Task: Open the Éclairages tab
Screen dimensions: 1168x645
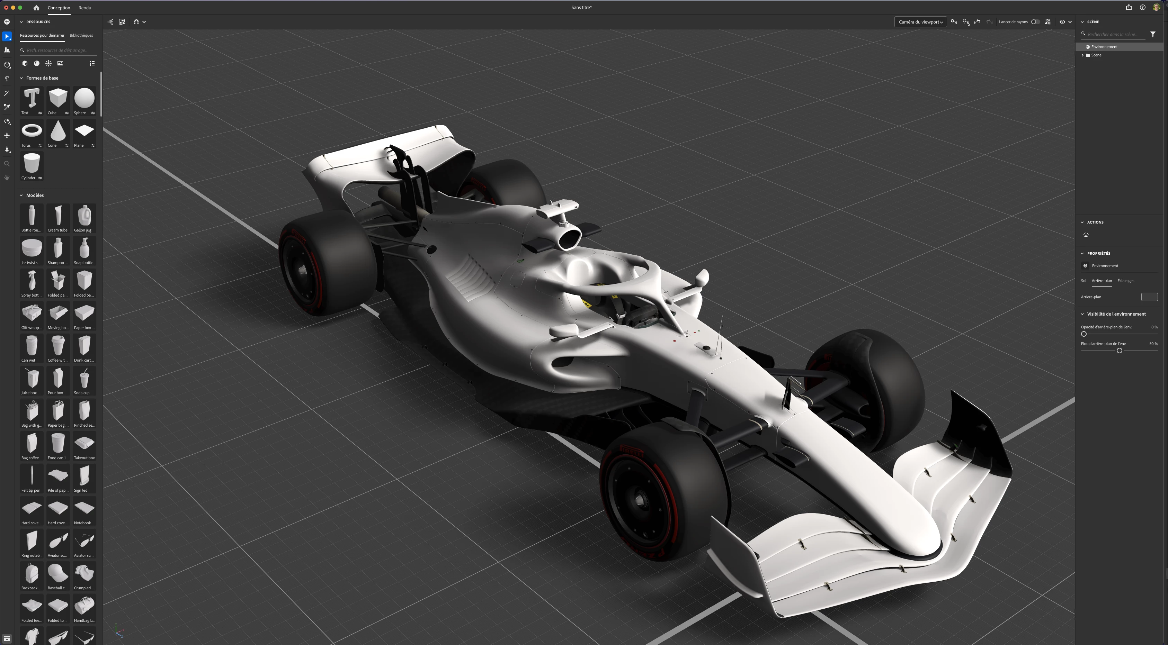Action: (1125, 281)
